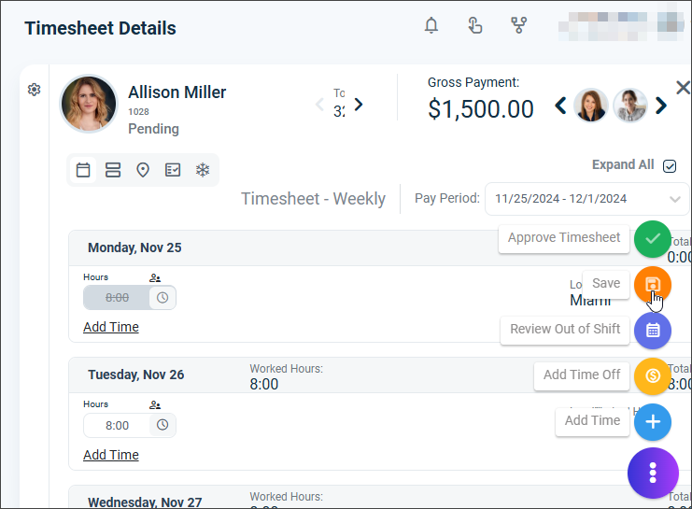692x509 pixels.
Task: Click the Review Out of Shift label
Action: tap(565, 330)
